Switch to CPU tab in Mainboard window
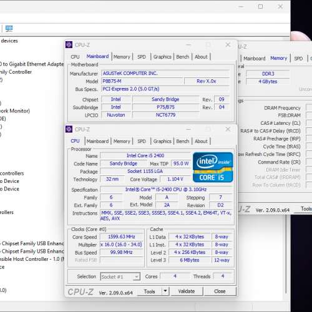 click(75, 57)
